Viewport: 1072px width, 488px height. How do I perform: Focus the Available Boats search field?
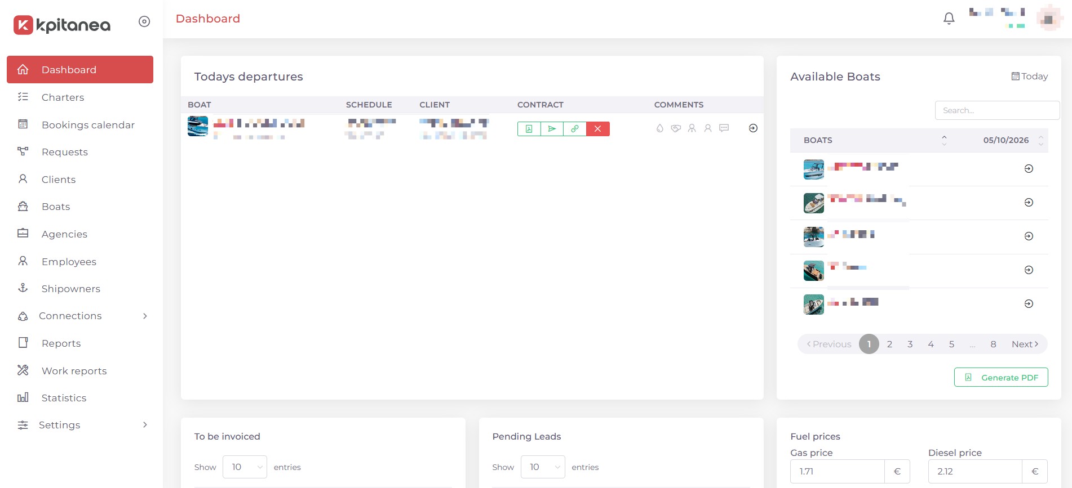coord(997,110)
